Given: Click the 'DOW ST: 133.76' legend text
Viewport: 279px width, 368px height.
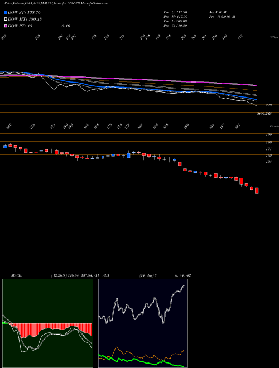Looking at the screenshot, I should (24, 12).
